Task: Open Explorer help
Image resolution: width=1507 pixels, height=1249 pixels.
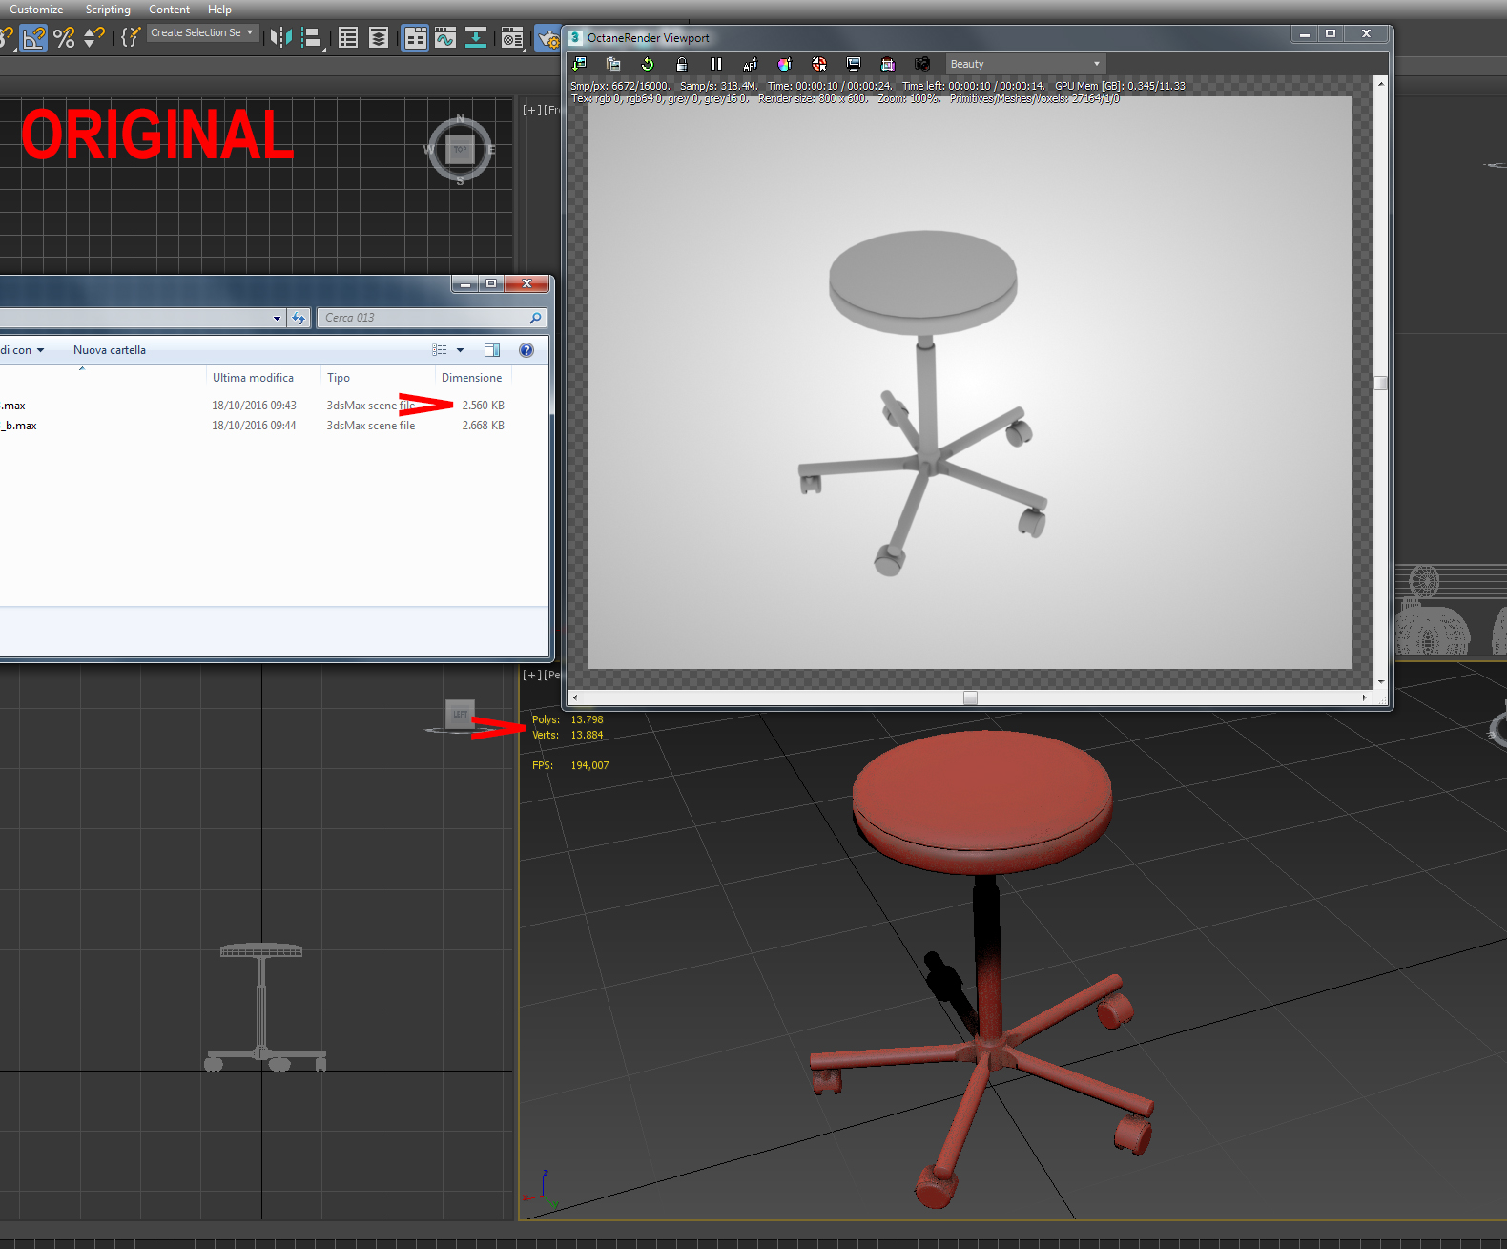Action: click(526, 350)
